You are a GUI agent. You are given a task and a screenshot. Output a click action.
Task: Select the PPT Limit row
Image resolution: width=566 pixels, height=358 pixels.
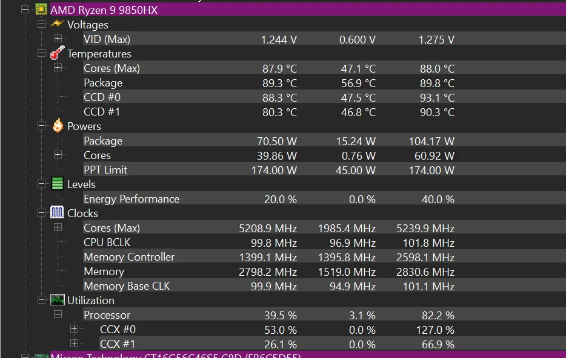pyautogui.click(x=324, y=170)
